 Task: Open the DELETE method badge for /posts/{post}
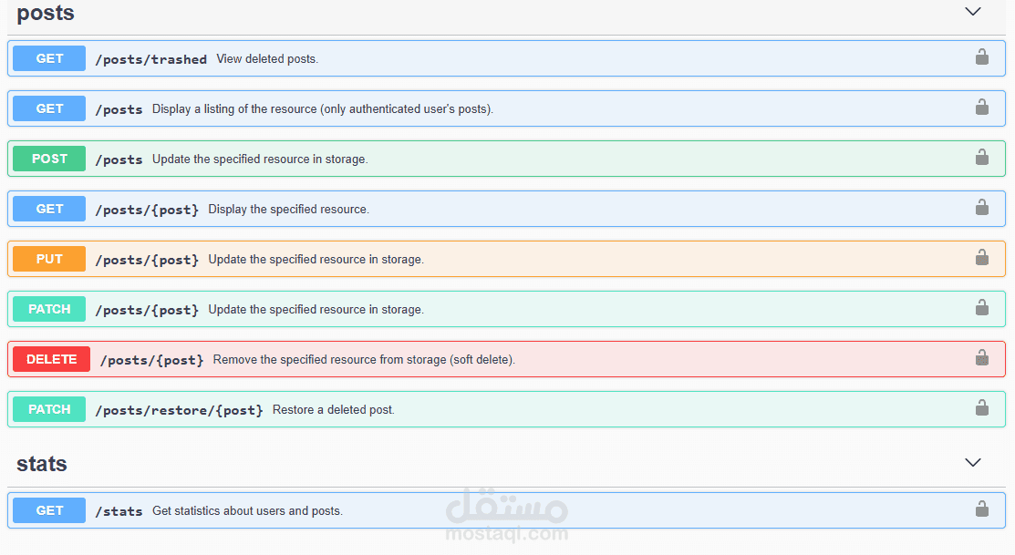point(52,359)
